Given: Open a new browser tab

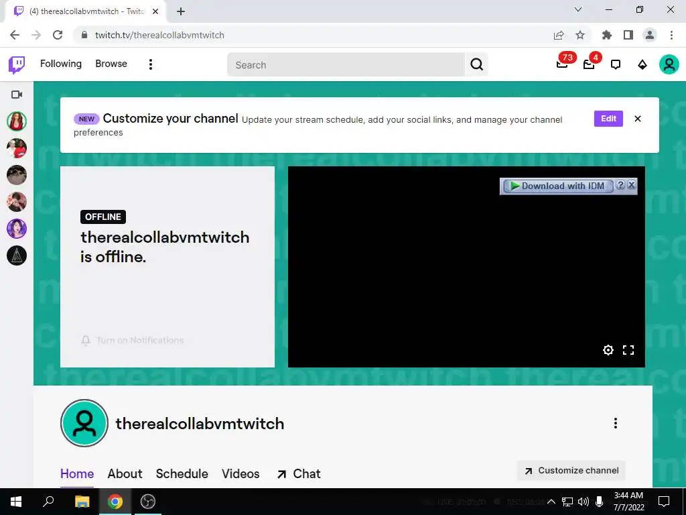Looking at the screenshot, I should [181, 11].
